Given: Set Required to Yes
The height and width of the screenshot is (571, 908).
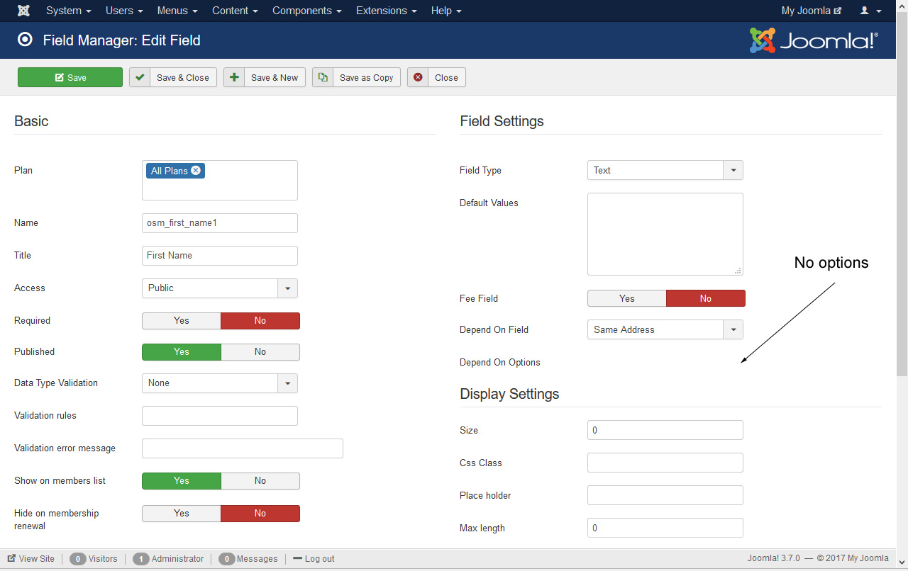Looking at the screenshot, I should pyautogui.click(x=182, y=321).
